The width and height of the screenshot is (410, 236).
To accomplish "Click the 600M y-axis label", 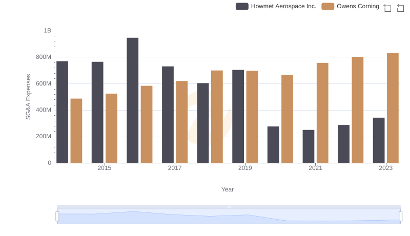I will click(44, 84).
